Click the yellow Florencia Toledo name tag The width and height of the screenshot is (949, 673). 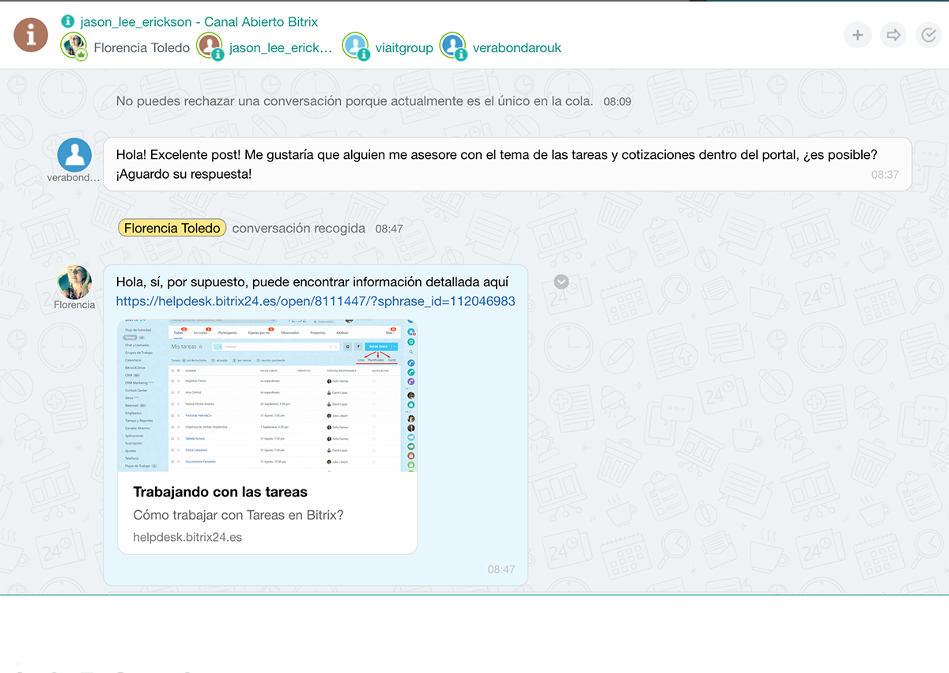(x=172, y=228)
